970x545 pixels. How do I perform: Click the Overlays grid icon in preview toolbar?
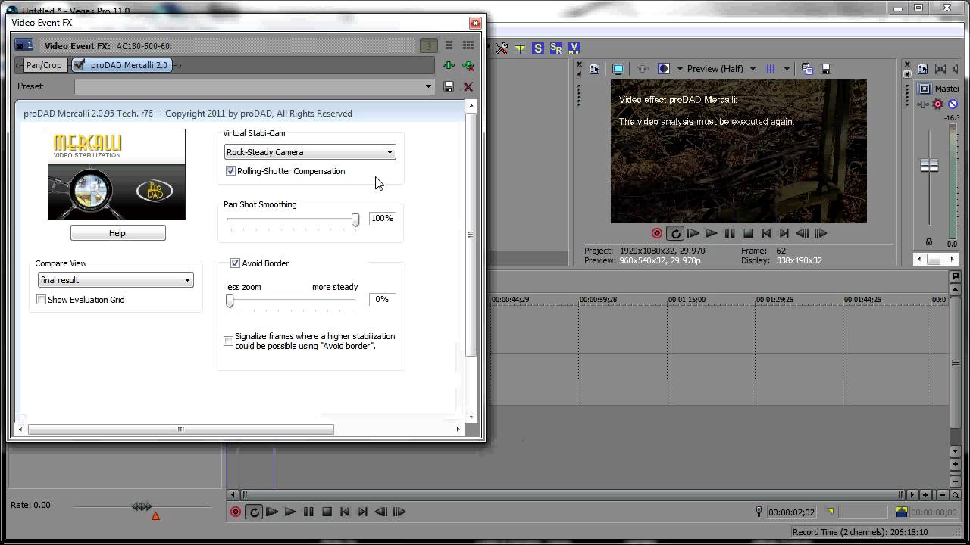coord(771,69)
